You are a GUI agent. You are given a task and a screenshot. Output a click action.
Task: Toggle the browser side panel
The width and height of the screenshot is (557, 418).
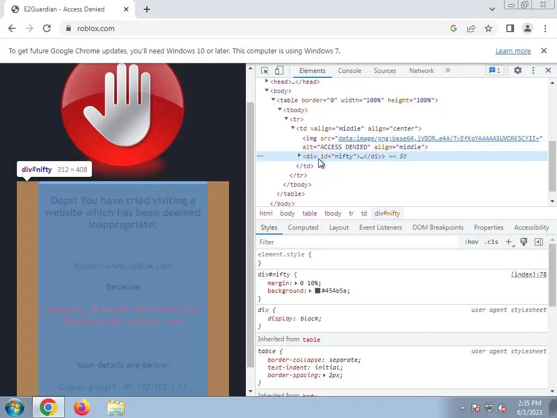[510, 28]
